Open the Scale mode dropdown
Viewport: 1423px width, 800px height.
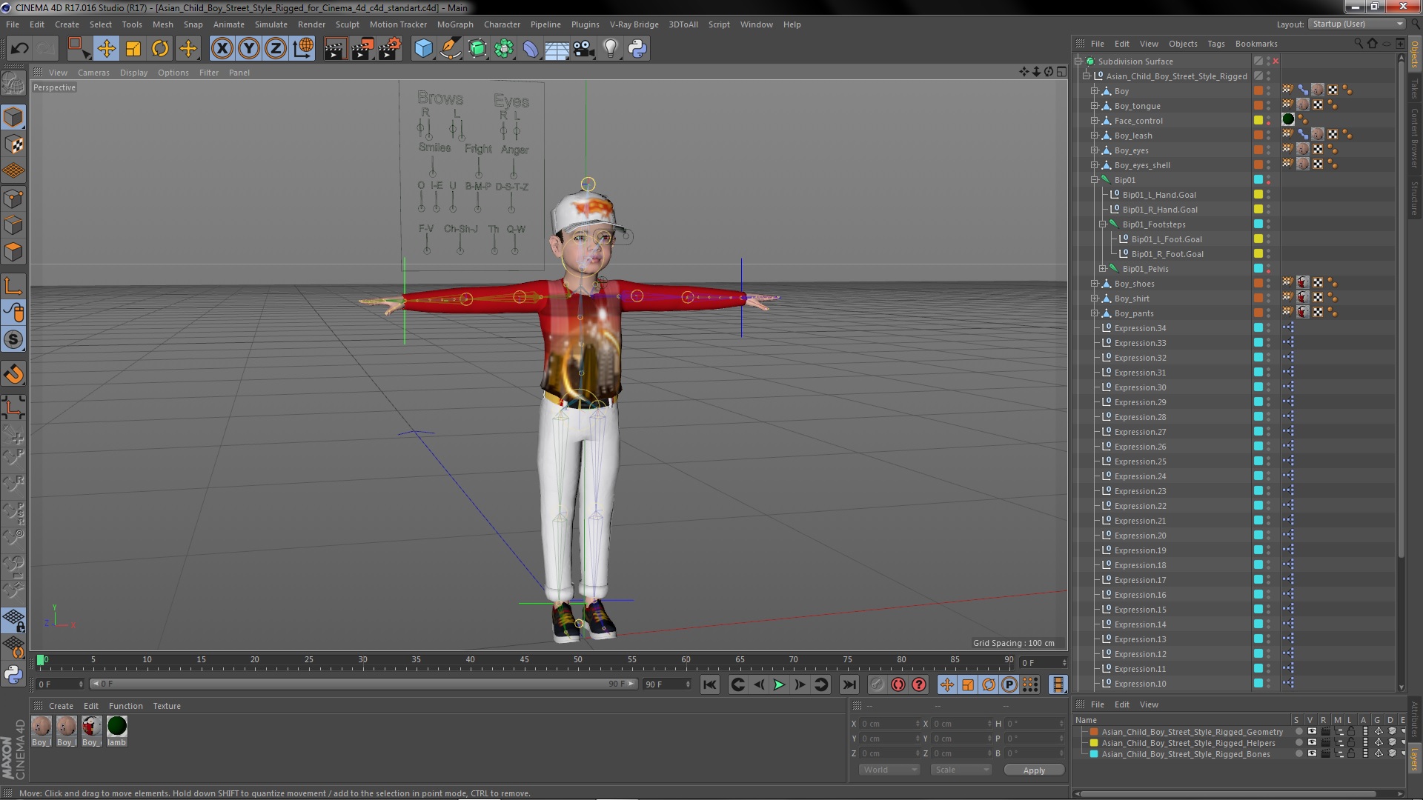(961, 770)
